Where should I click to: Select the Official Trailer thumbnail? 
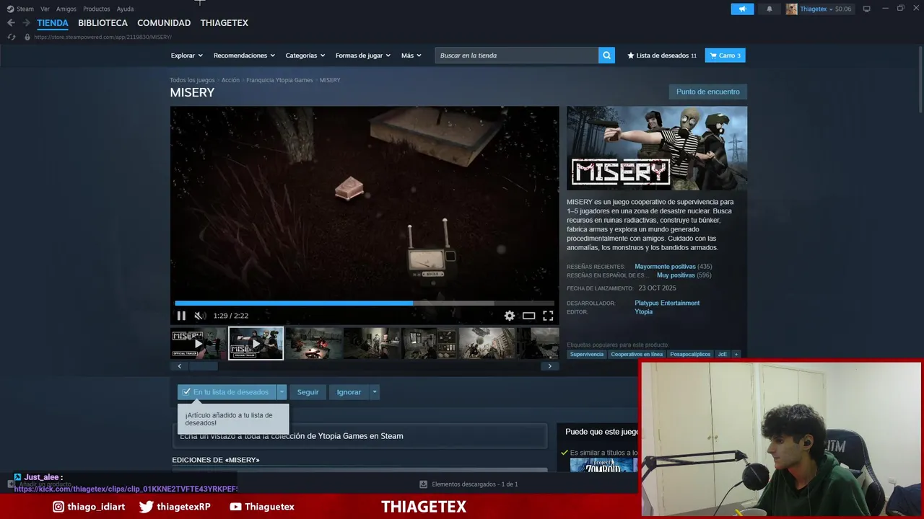pos(198,343)
